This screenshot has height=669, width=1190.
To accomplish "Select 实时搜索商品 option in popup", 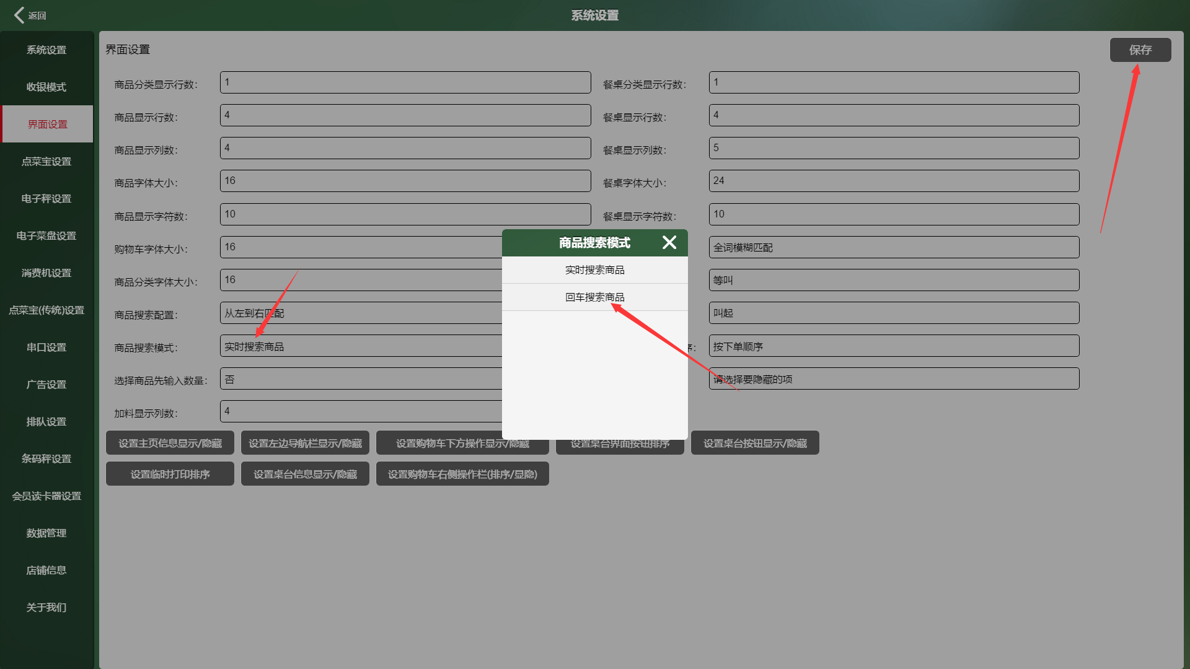I will [x=594, y=270].
